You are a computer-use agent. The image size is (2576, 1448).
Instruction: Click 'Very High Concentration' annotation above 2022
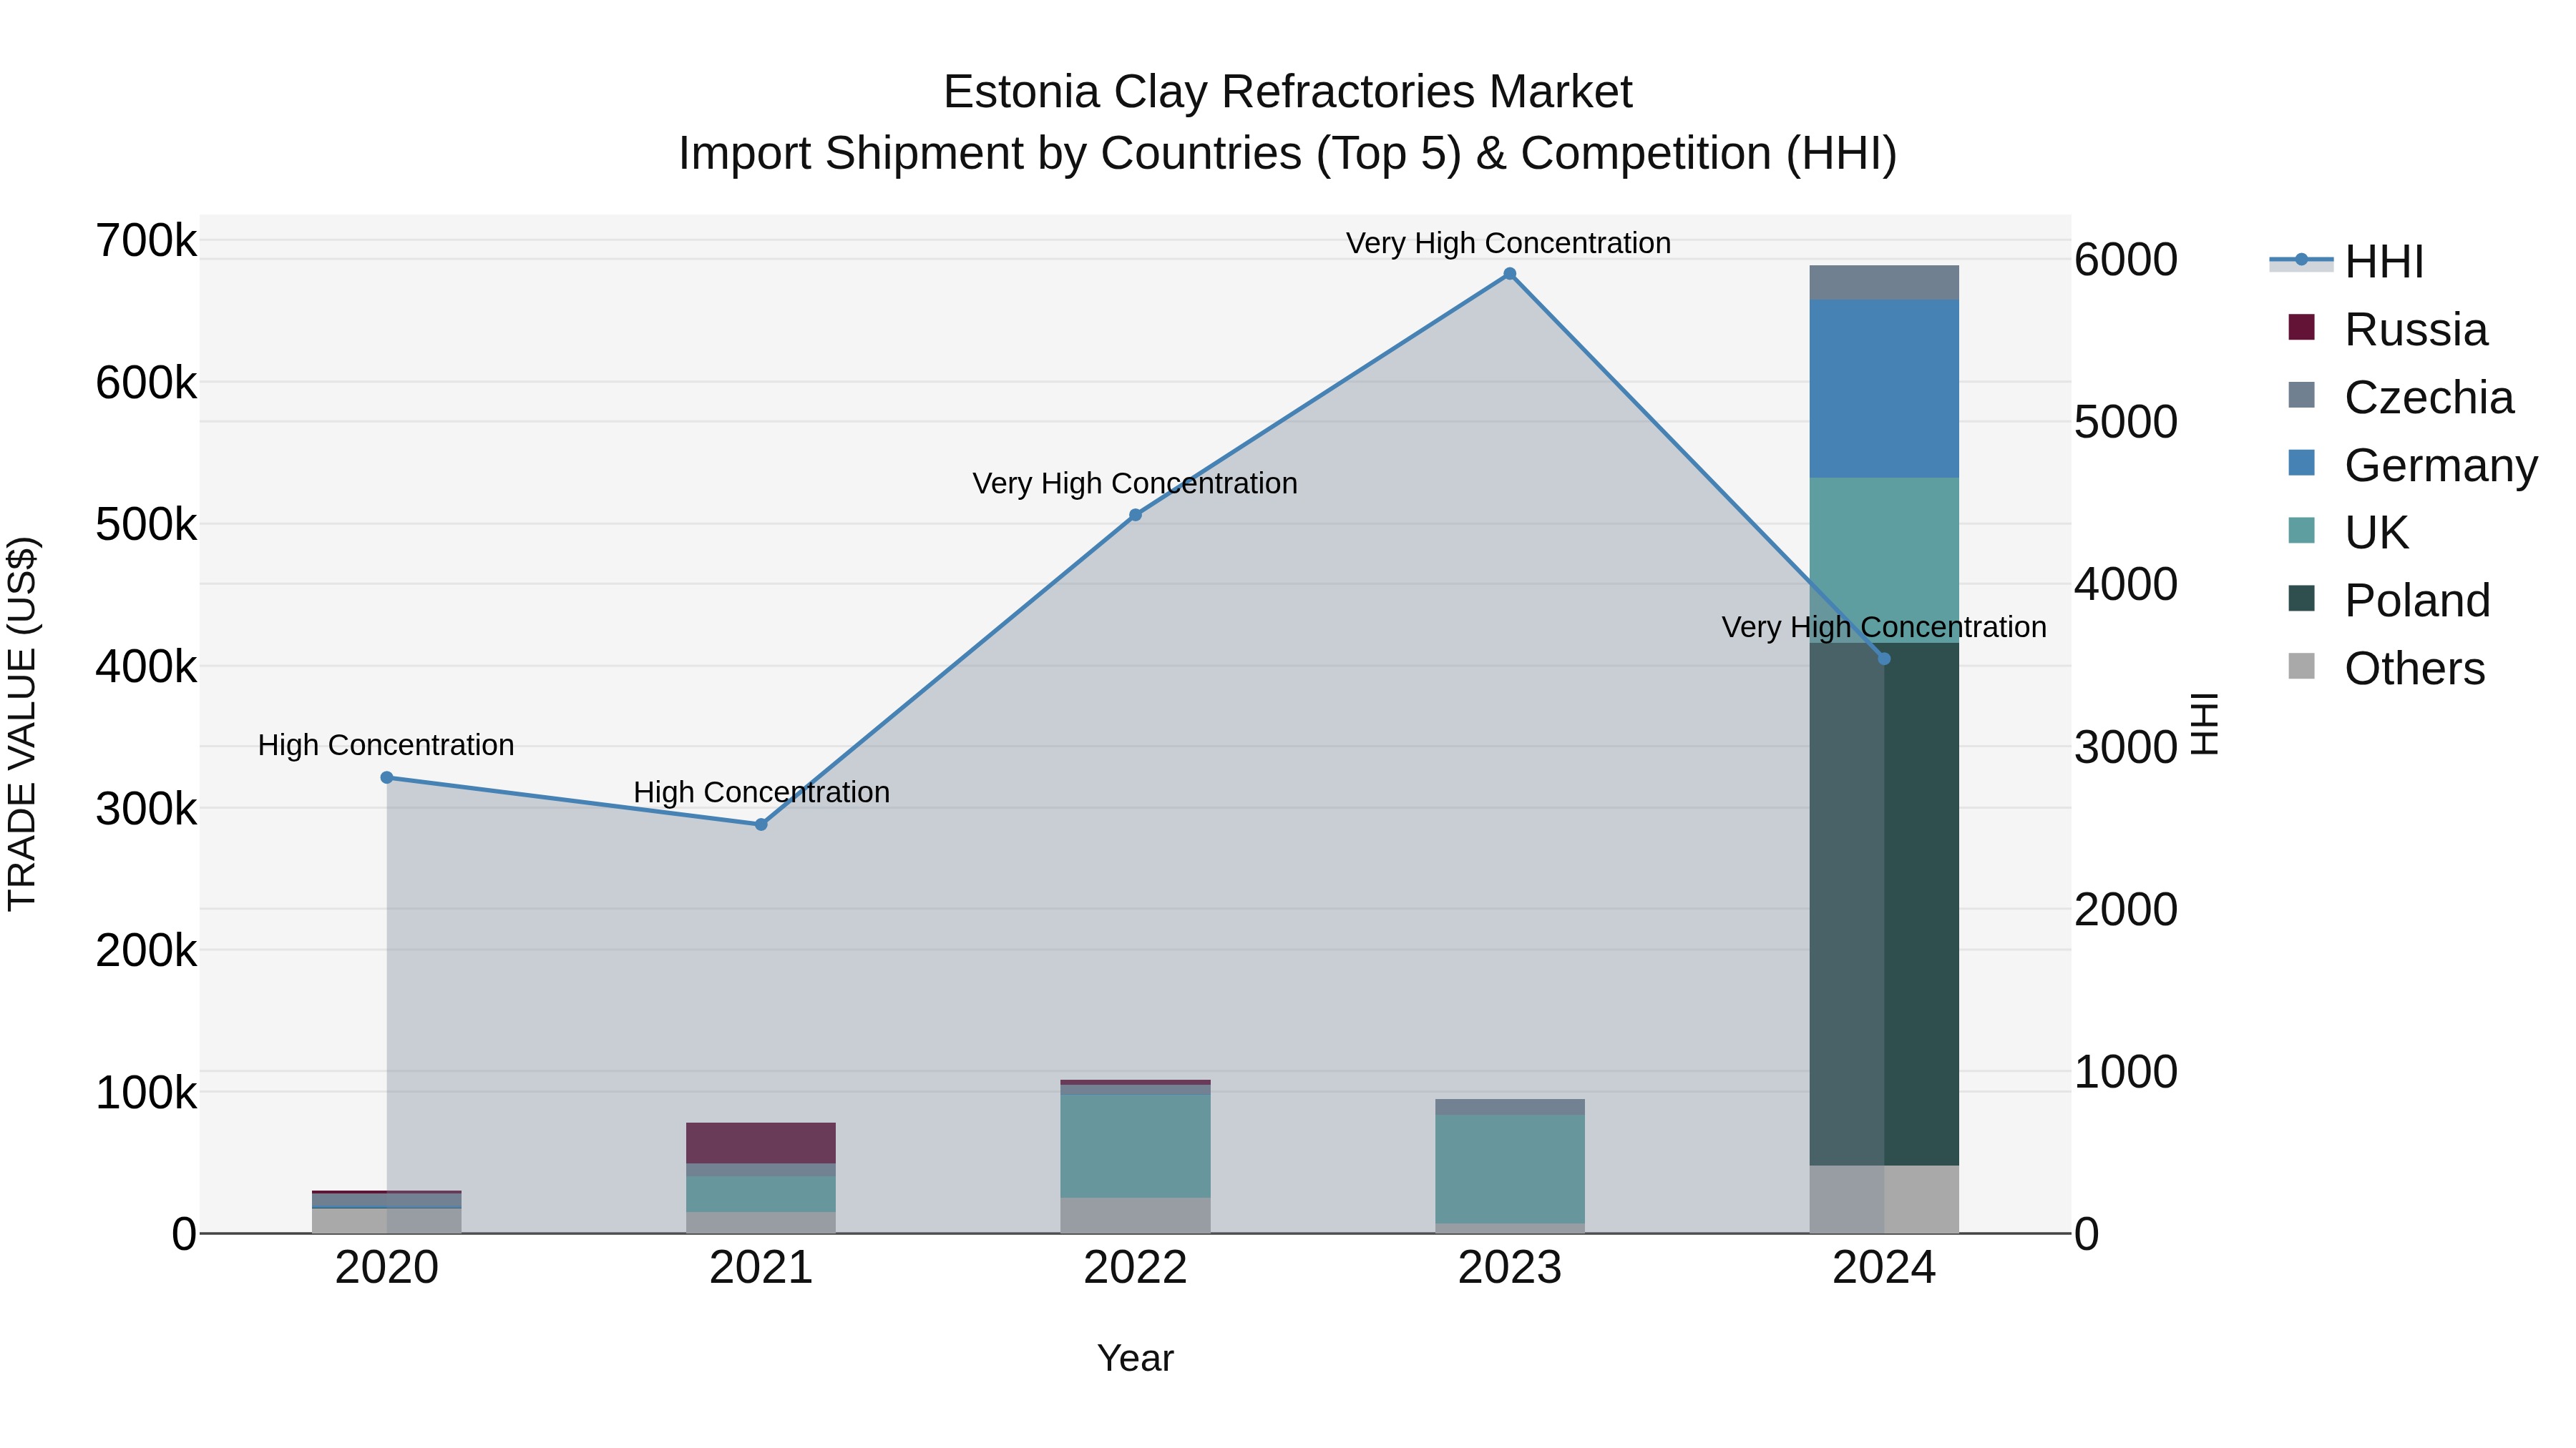pyautogui.click(x=1135, y=483)
